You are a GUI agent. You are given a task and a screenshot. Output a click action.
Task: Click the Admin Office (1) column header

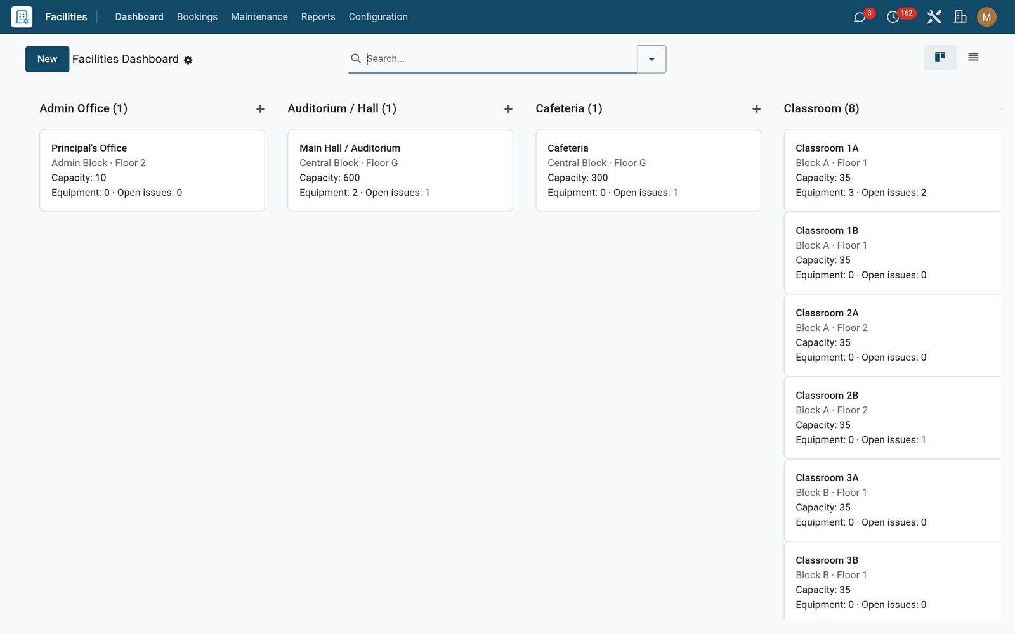click(x=84, y=108)
